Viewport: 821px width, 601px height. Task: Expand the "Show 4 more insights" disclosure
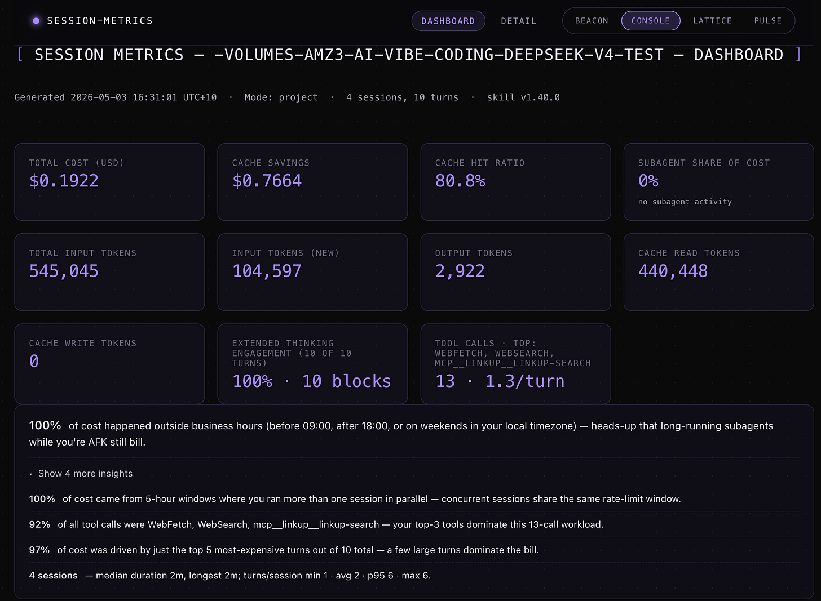coord(81,474)
